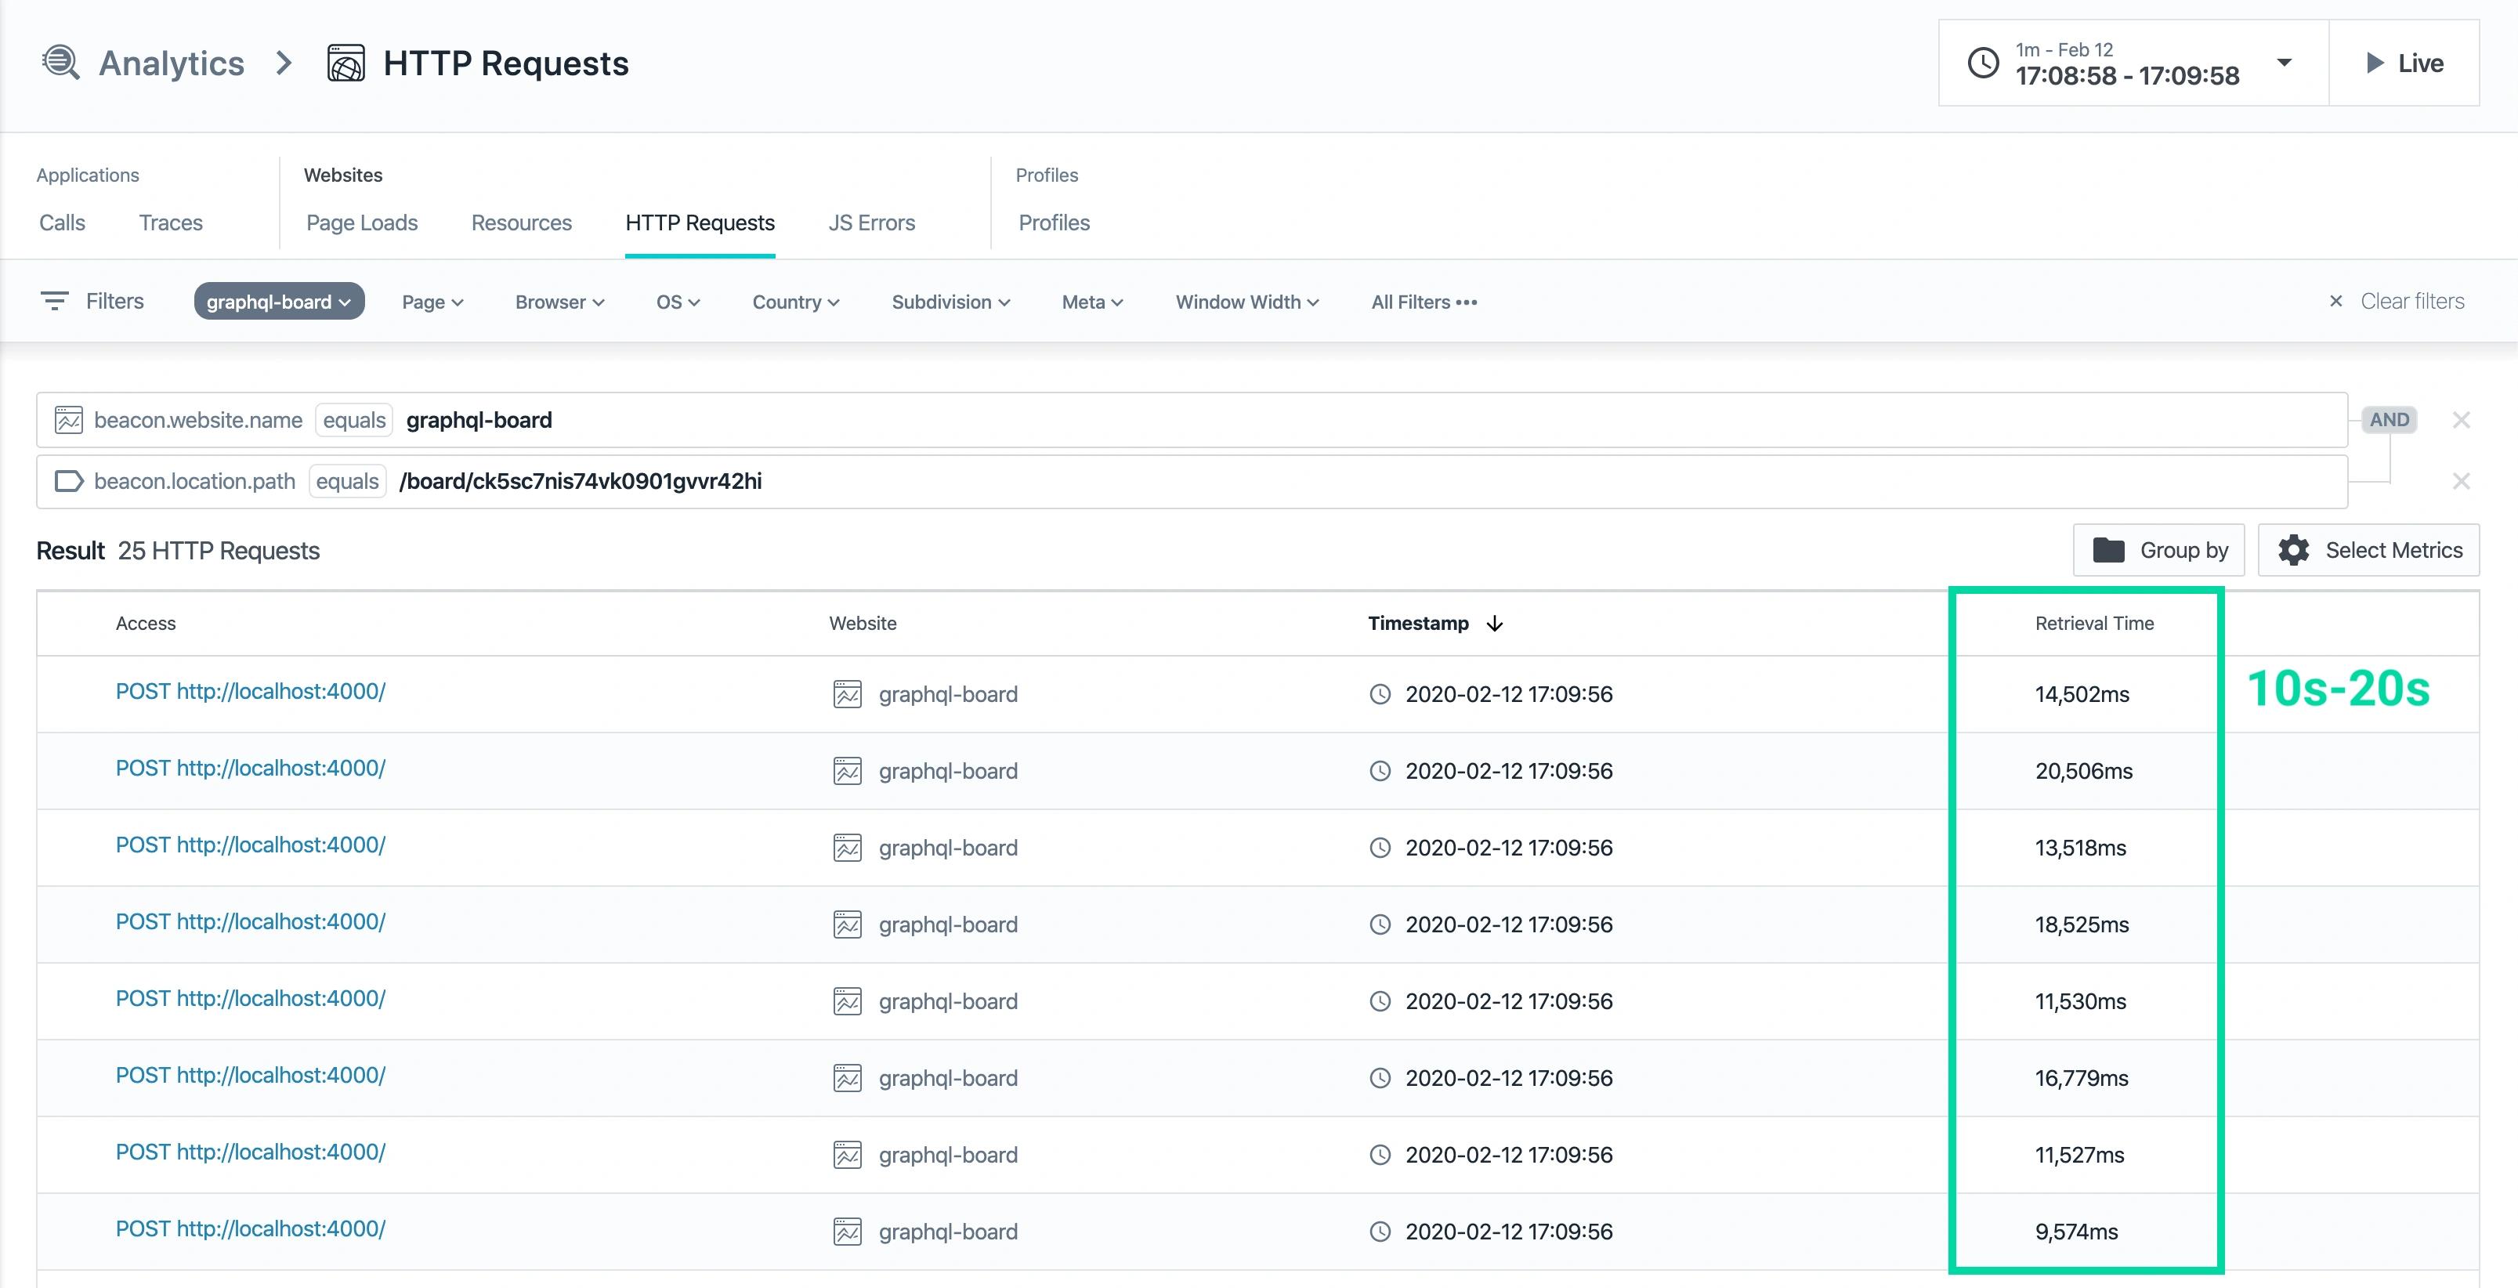Click the Group by button

pyautogui.click(x=2159, y=550)
